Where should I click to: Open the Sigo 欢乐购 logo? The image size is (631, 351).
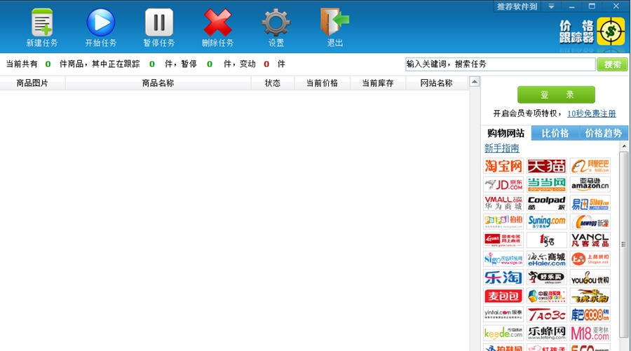click(x=503, y=259)
